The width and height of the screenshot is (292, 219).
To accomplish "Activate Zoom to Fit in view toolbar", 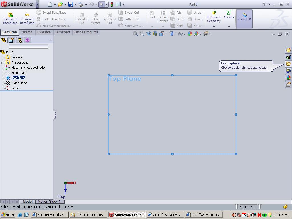I will (x=135, y=34).
